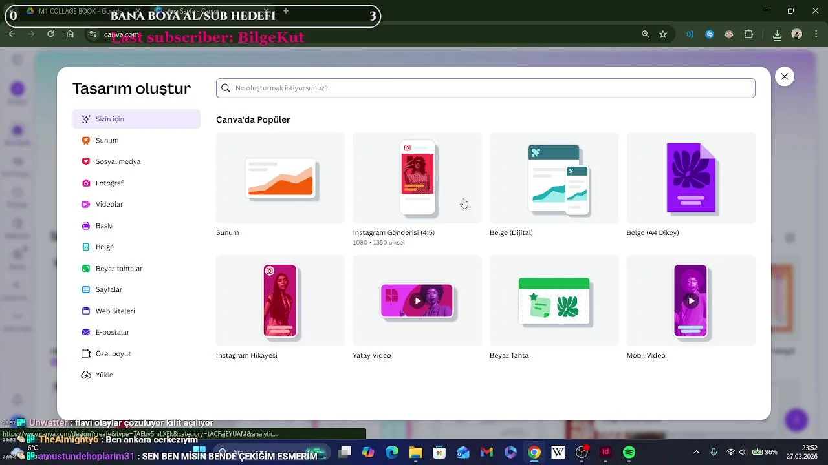The height and width of the screenshot is (465, 828).
Task: Click the Sunum presentation thumbnail
Action: 280,178
